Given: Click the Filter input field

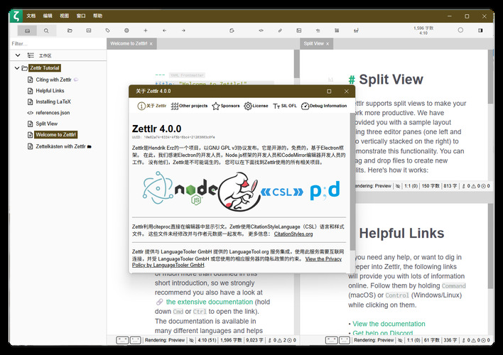Looking at the screenshot, I should [x=53, y=43].
